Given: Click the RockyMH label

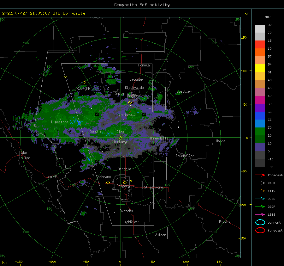Looking at the screenshot, I should coord(83,89).
